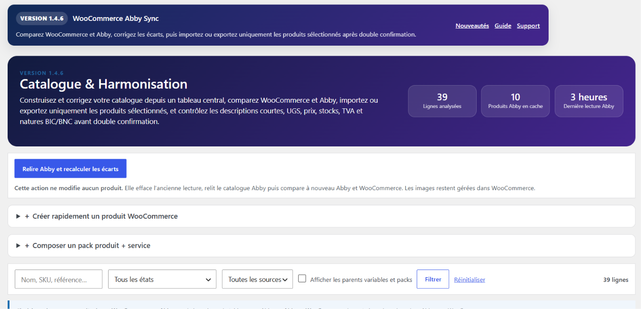Click the 10 Produits Abby en cache card
The image size is (641, 309).
(515, 101)
